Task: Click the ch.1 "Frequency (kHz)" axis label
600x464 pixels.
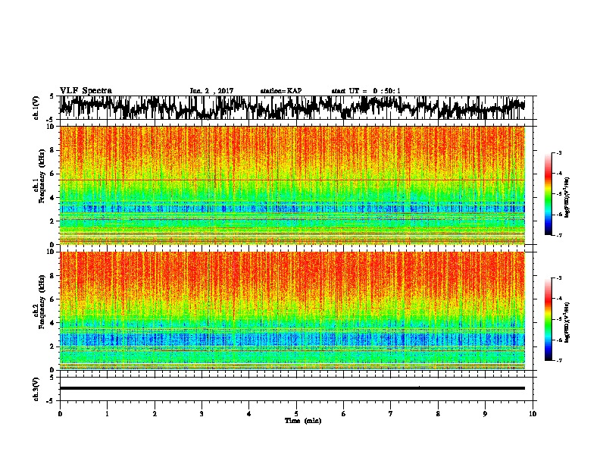Action: click(x=42, y=177)
